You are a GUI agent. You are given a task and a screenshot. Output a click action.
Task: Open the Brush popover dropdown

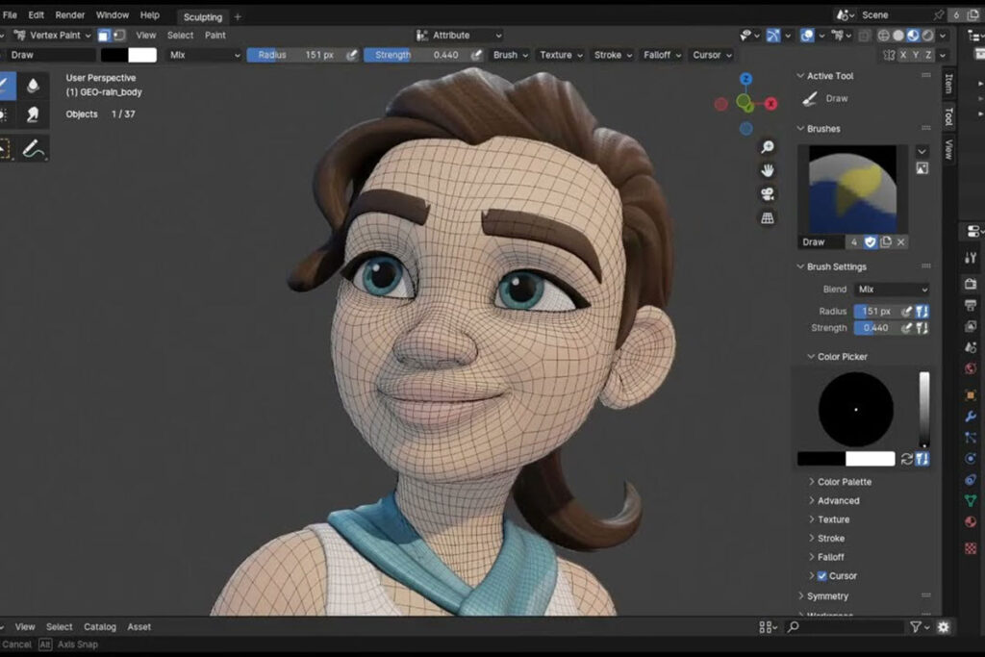510,55
